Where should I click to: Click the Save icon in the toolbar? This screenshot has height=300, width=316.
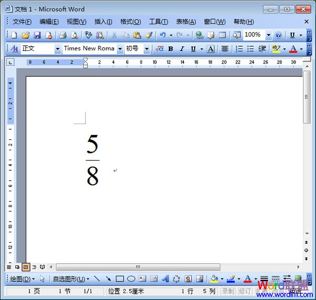point(37,35)
